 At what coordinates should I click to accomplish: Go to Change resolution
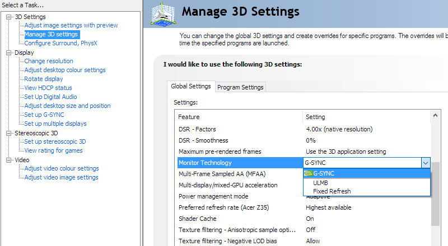click(x=49, y=61)
